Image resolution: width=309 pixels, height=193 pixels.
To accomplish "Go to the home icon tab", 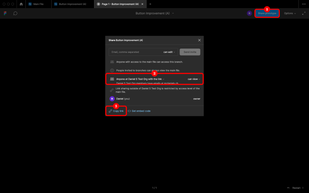I will [x=21, y=4].
